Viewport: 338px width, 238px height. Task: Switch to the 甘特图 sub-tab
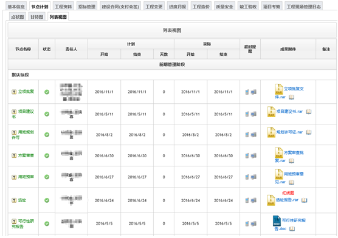(x=37, y=17)
